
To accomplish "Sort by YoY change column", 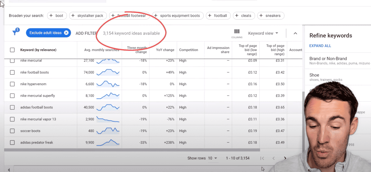I will point(165,50).
